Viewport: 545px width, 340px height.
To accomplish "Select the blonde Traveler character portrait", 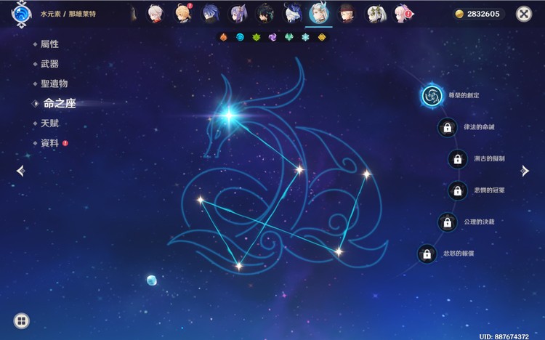I will 182,14.
